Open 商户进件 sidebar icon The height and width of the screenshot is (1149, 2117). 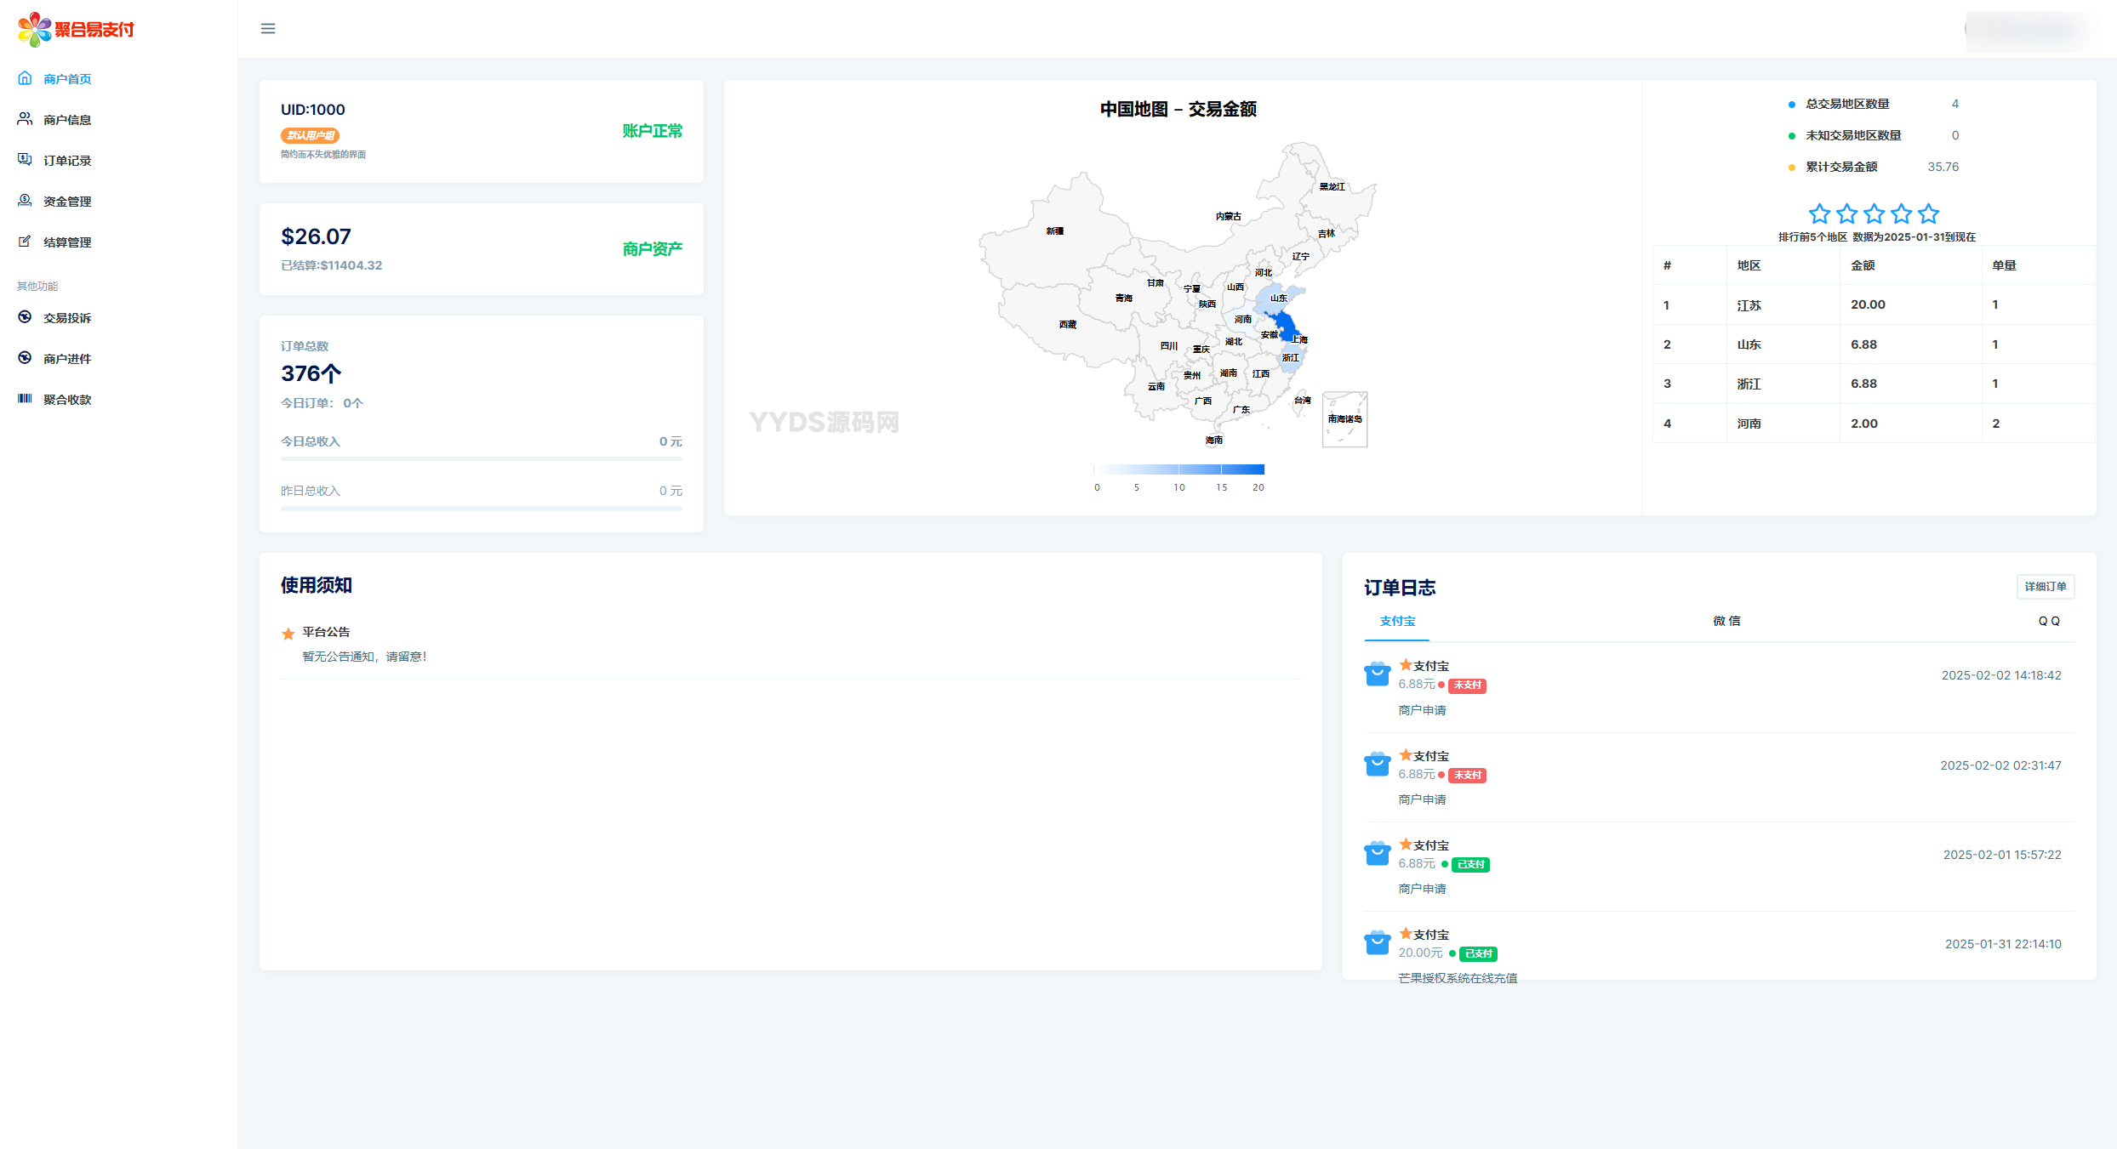[25, 358]
